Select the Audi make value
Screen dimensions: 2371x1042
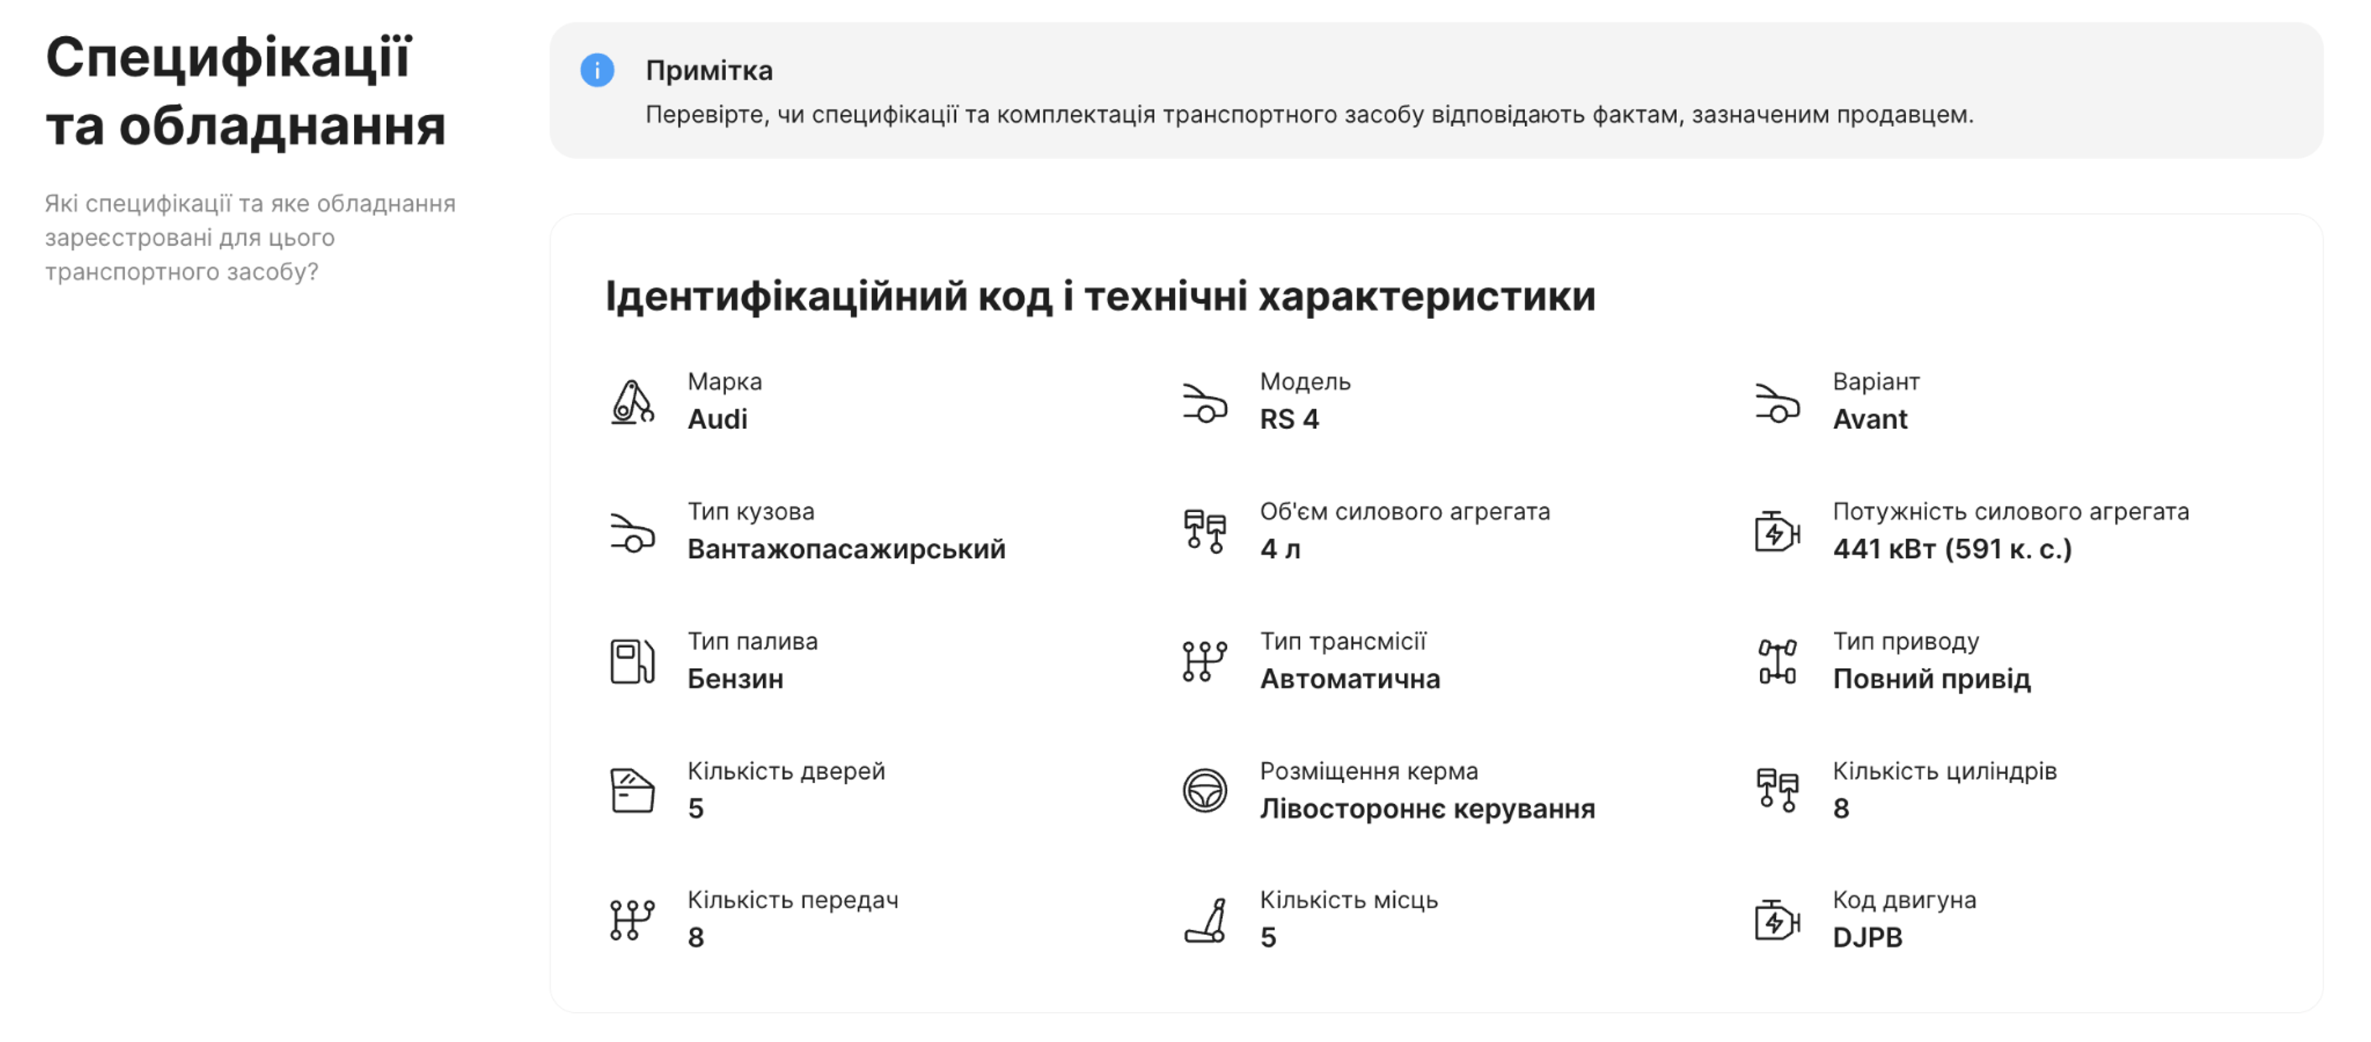coord(717,420)
